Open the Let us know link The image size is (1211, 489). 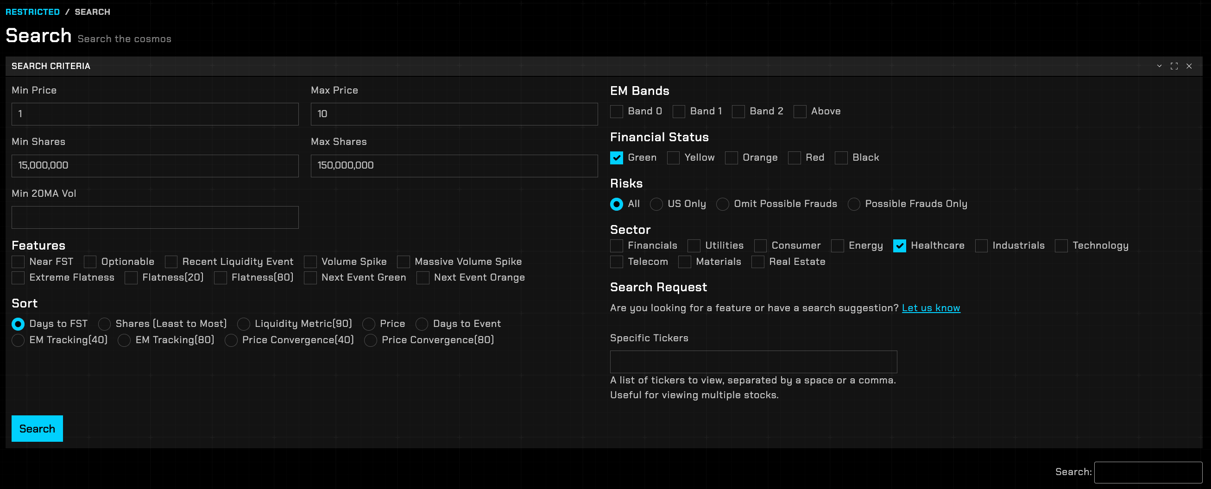click(931, 308)
